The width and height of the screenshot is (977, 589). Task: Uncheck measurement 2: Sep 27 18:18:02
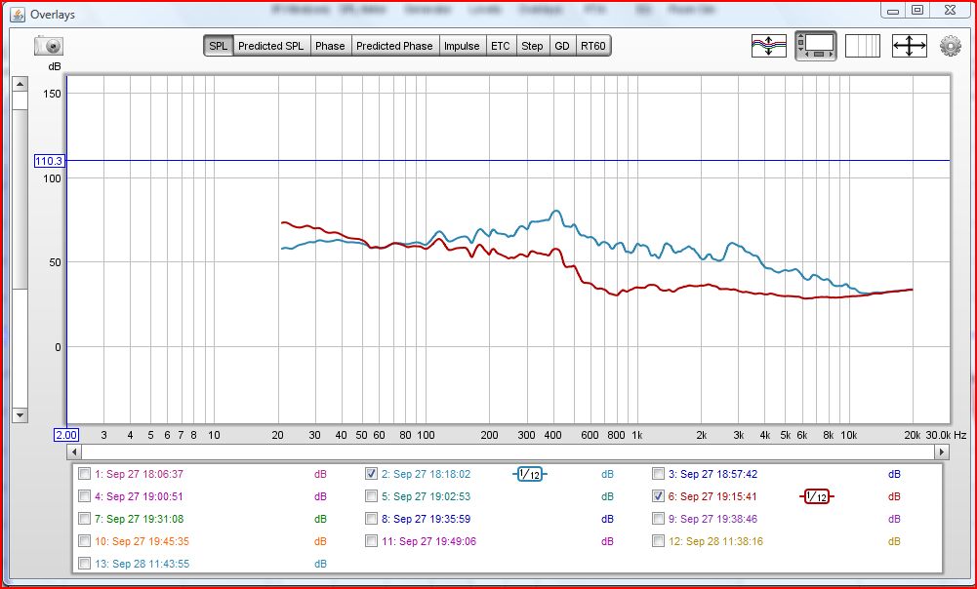click(x=371, y=474)
